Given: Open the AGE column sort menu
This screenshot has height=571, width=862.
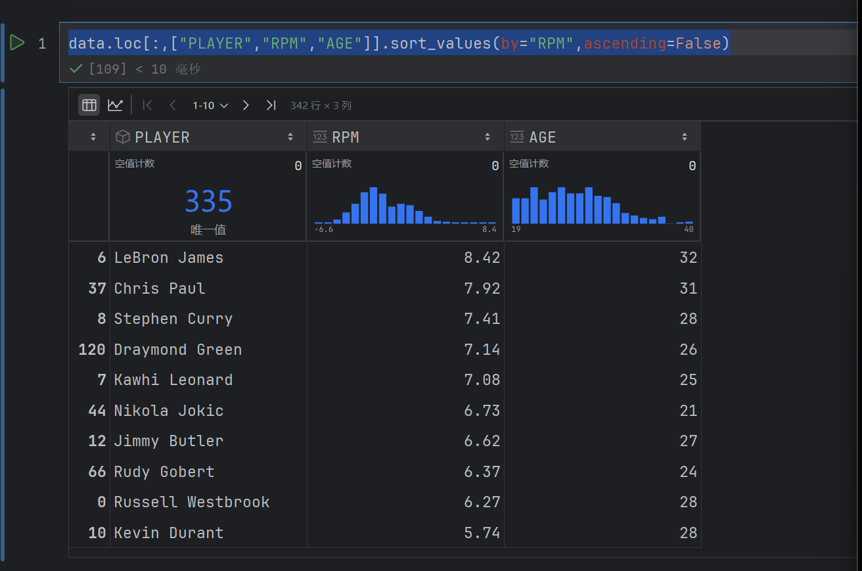Looking at the screenshot, I should (x=685, y=137).
